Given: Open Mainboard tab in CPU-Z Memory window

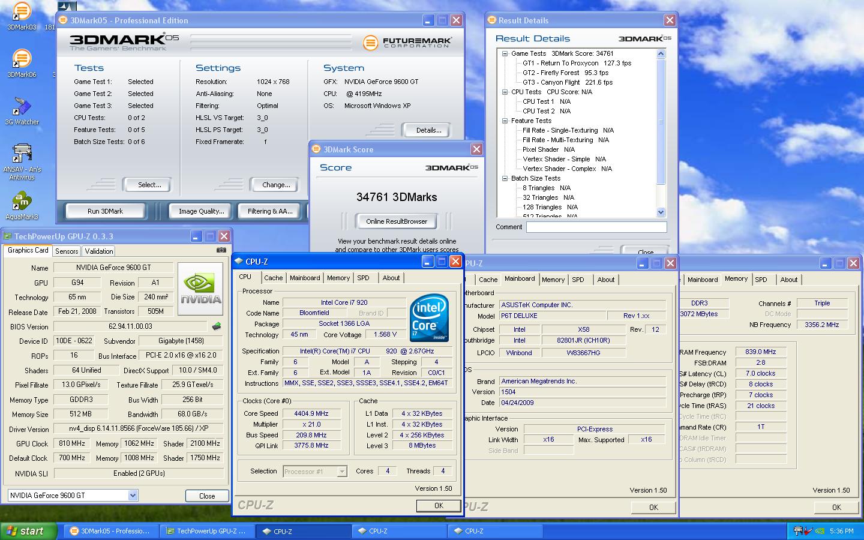Looking at the screenshot, I should click(703, 280).
